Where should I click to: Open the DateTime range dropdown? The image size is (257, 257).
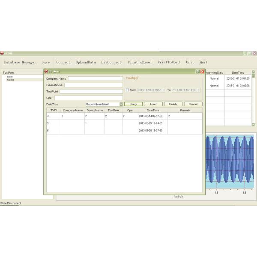(121, 104)
